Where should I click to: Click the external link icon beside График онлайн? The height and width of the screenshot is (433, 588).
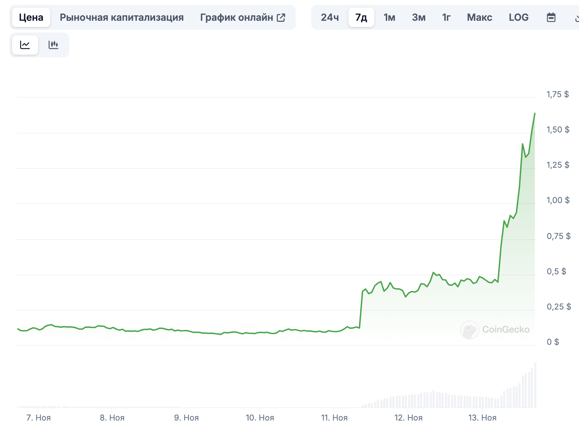(281, 18)
